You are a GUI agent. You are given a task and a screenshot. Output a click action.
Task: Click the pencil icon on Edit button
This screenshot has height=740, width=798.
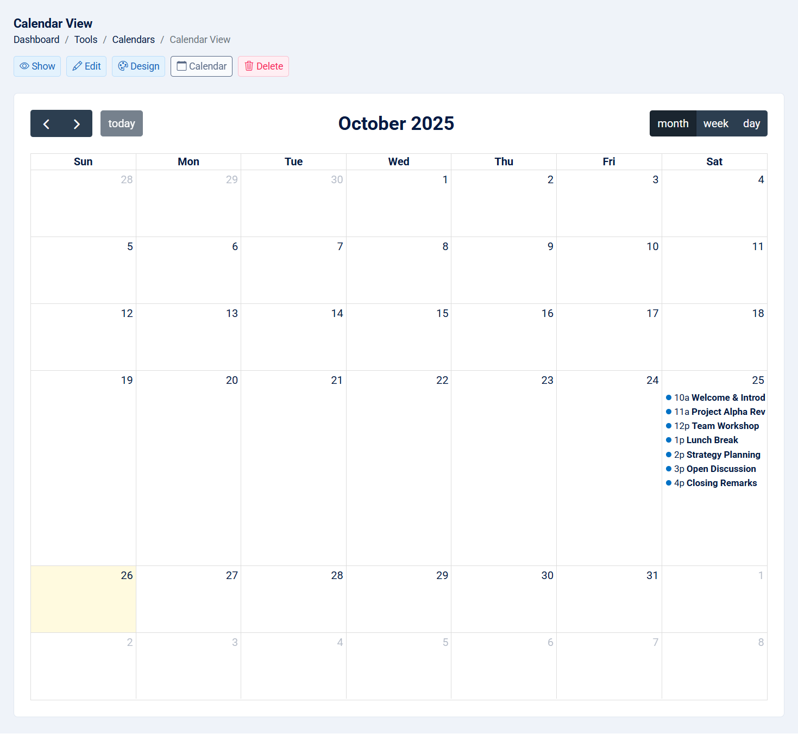pos(77,66)
